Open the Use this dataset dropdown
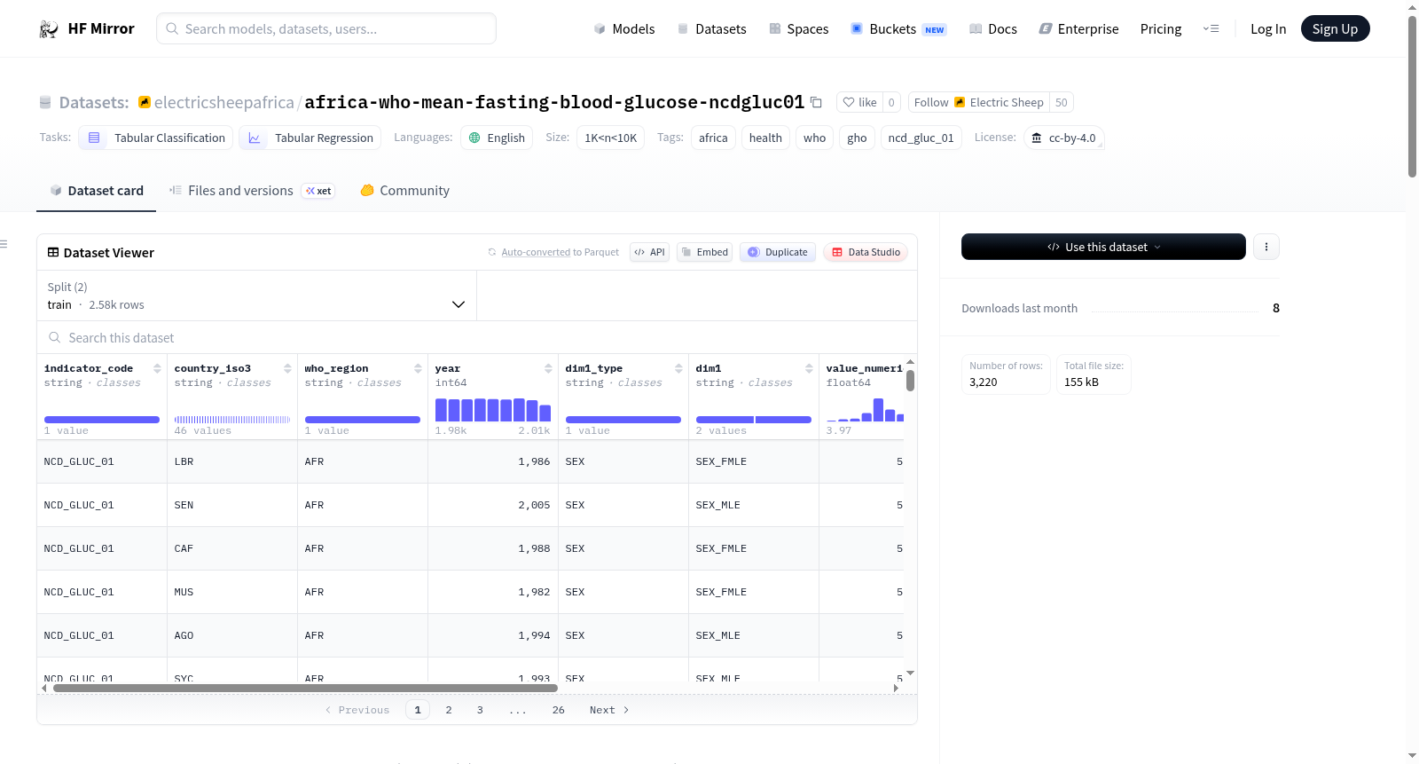This screenshot has width=1419, height=764. pos(1103,247)
